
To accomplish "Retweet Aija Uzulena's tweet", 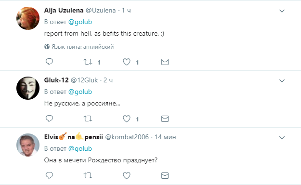I will [88, 62].
